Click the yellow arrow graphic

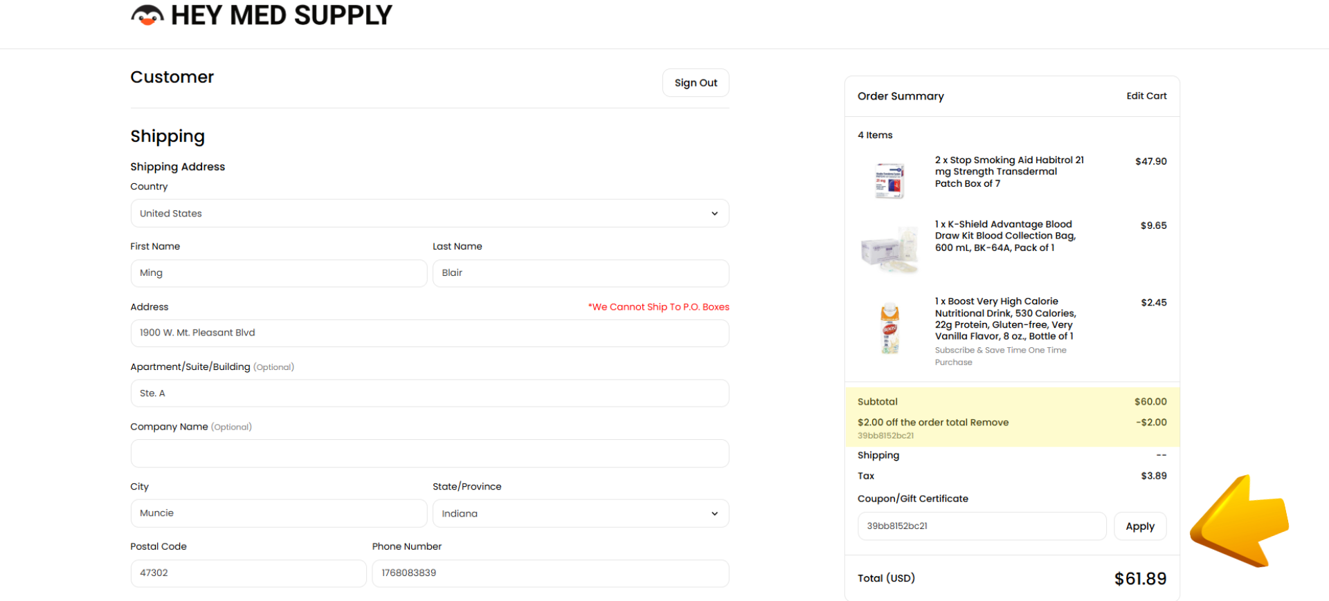pos(1239,522)
